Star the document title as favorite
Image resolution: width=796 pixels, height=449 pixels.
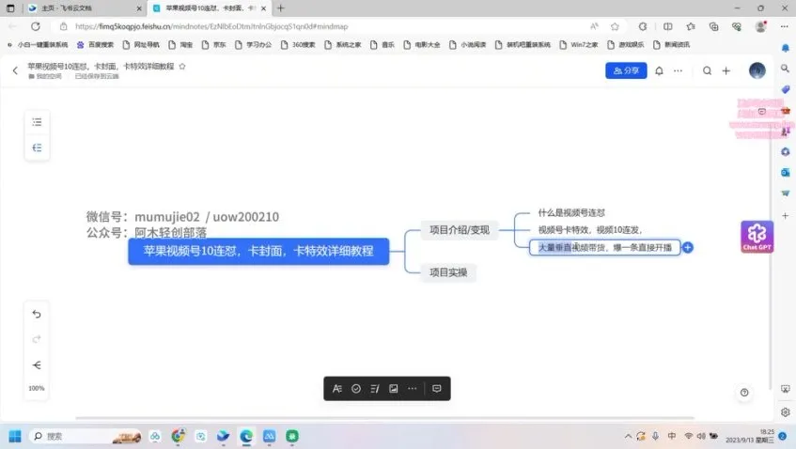click(182, 67)
